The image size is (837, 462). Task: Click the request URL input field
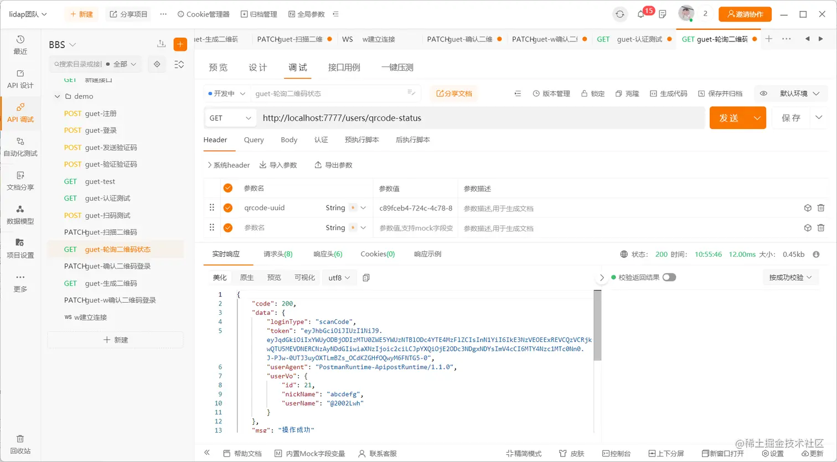tap(482, 118)
